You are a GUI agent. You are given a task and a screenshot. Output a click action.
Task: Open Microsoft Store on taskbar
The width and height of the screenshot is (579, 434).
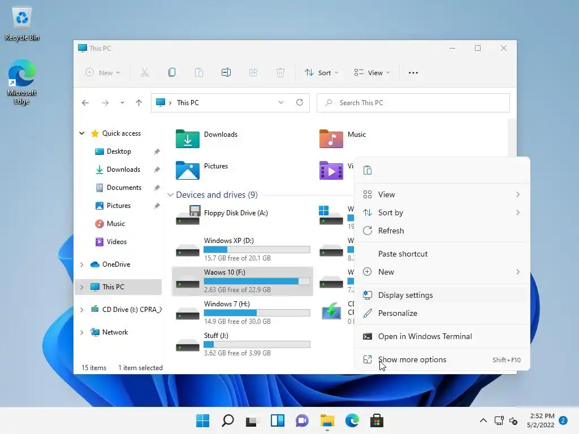pos(377,420)
